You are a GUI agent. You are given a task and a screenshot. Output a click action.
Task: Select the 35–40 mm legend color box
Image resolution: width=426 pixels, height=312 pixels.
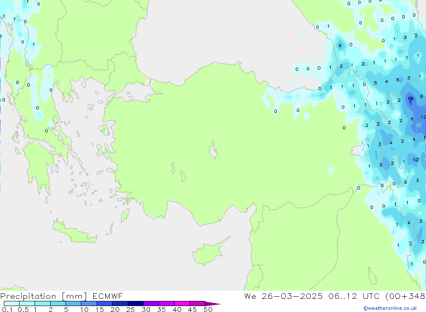click(166, 303)
